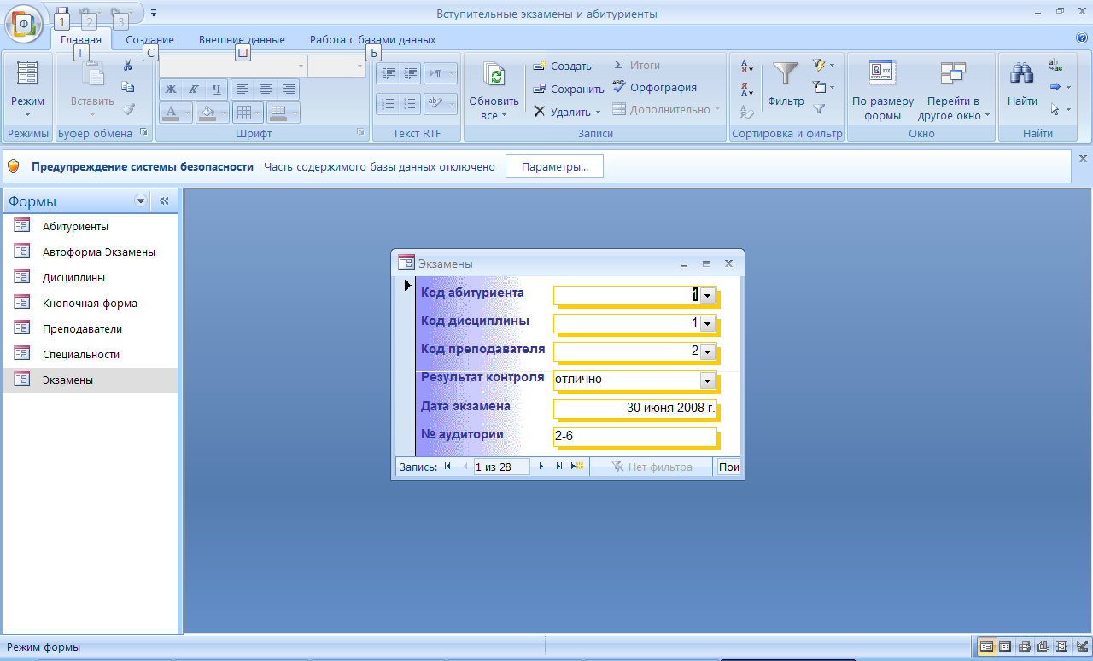This screenshot has width=1093, height=661.
Task: Click Сохранить in Записи group
Action: [568, 89]
